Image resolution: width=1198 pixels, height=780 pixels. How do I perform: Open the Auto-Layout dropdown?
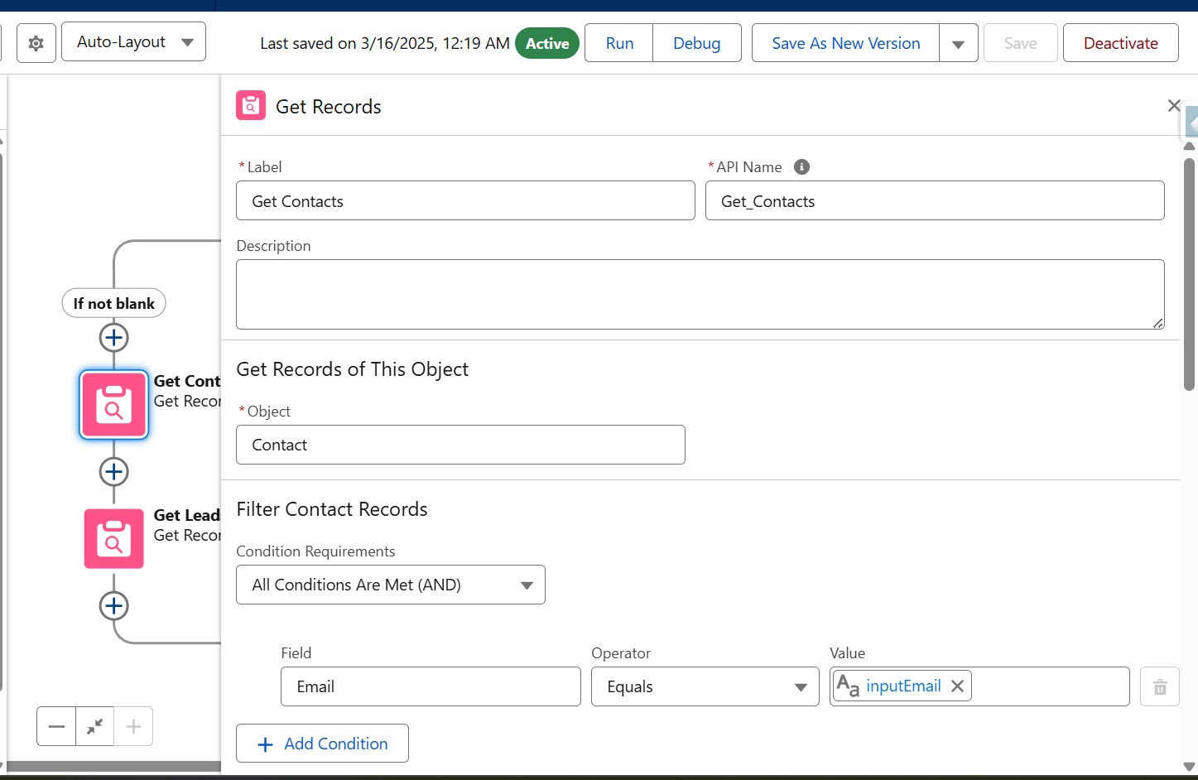tap(133, 41)
